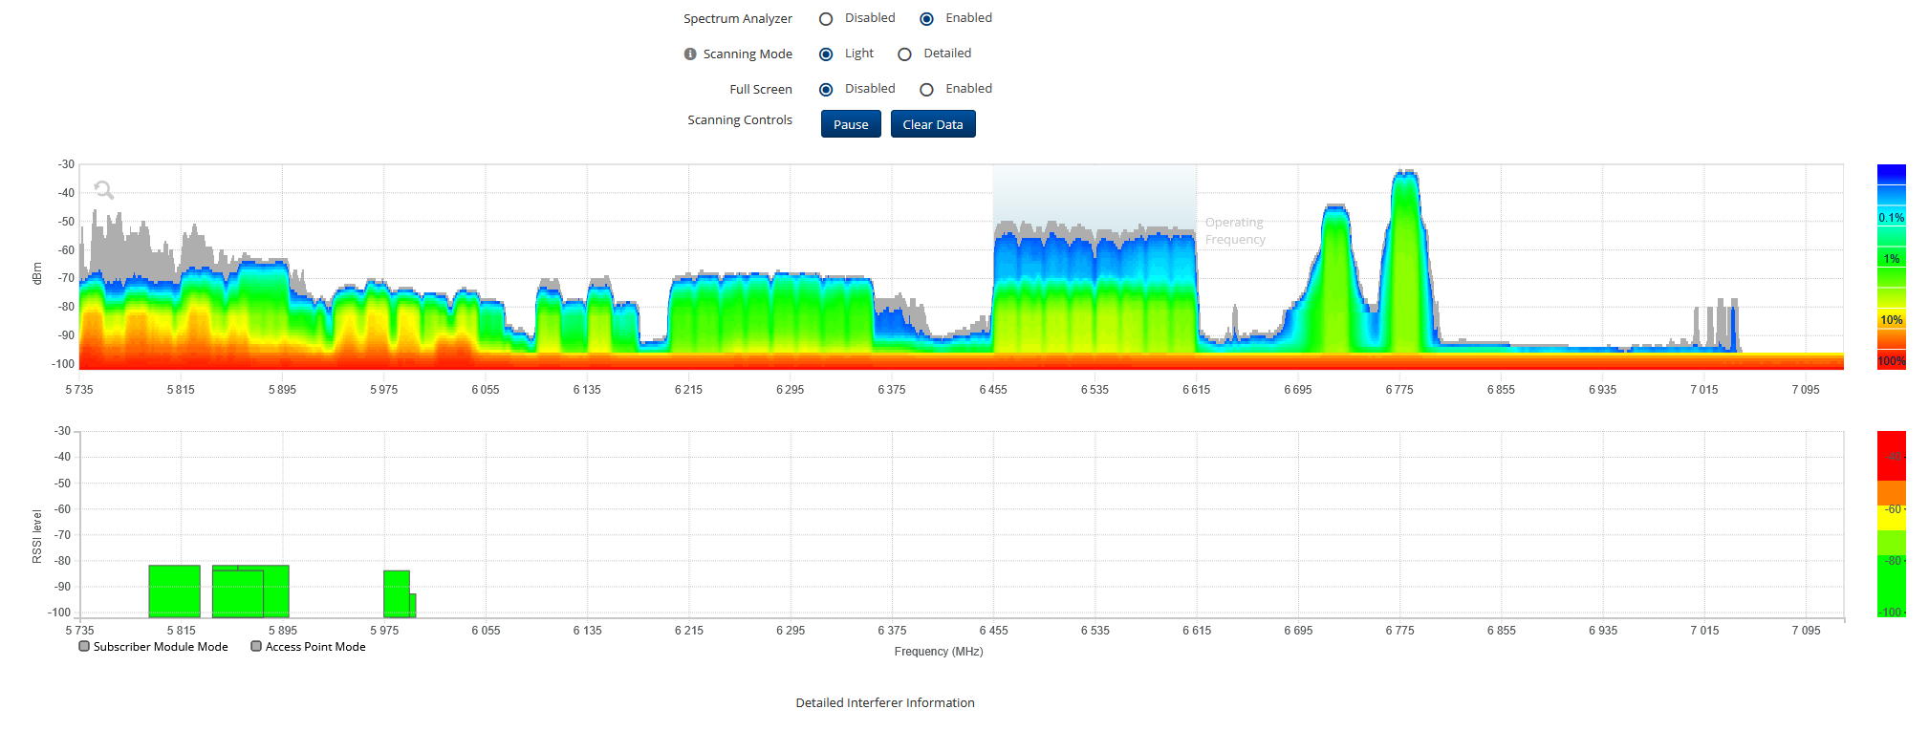The height and width of the screenshot is (731, 1929).
Task: Select Enabled for Spectrum Analyzer
Action: [926, 19]
